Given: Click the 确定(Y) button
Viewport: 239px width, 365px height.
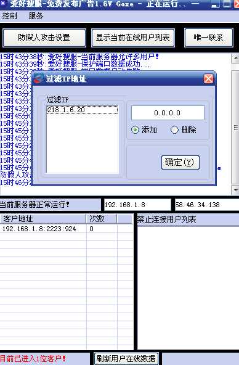Looking at the screenshot, I should pos(180,162).
